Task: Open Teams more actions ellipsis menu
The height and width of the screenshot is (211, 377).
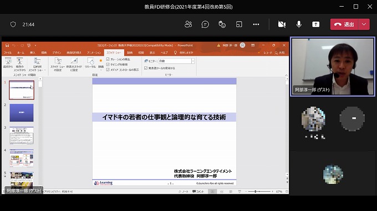Action: coord(256,24)
